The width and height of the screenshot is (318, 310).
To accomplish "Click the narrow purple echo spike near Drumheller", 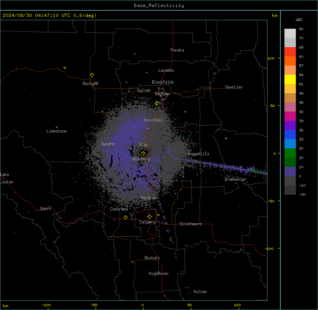I will click(x=225, y=166).
